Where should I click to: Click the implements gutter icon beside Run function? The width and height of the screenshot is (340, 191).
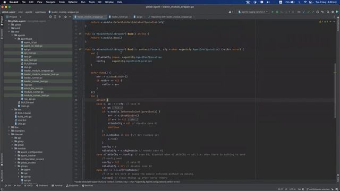80,49
